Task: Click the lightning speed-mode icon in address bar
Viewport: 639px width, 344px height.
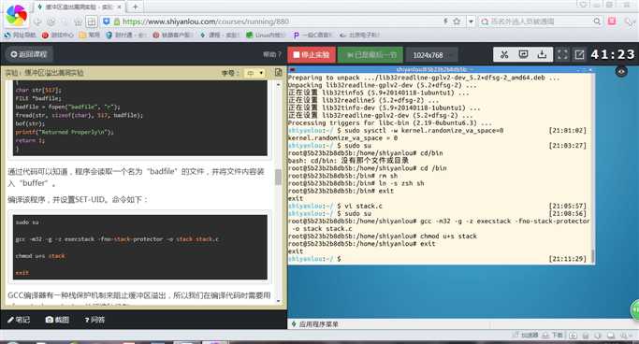Action: pyautogui.click(x=445, y=21)
